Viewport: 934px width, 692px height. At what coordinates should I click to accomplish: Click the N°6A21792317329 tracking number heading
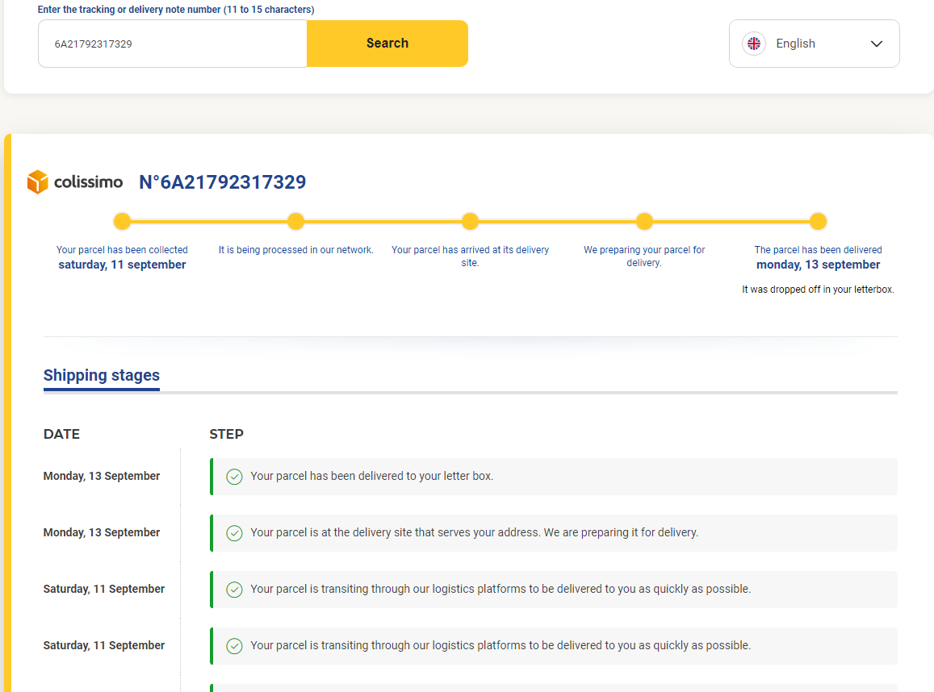pyautogui.click(x=222, y=182)
